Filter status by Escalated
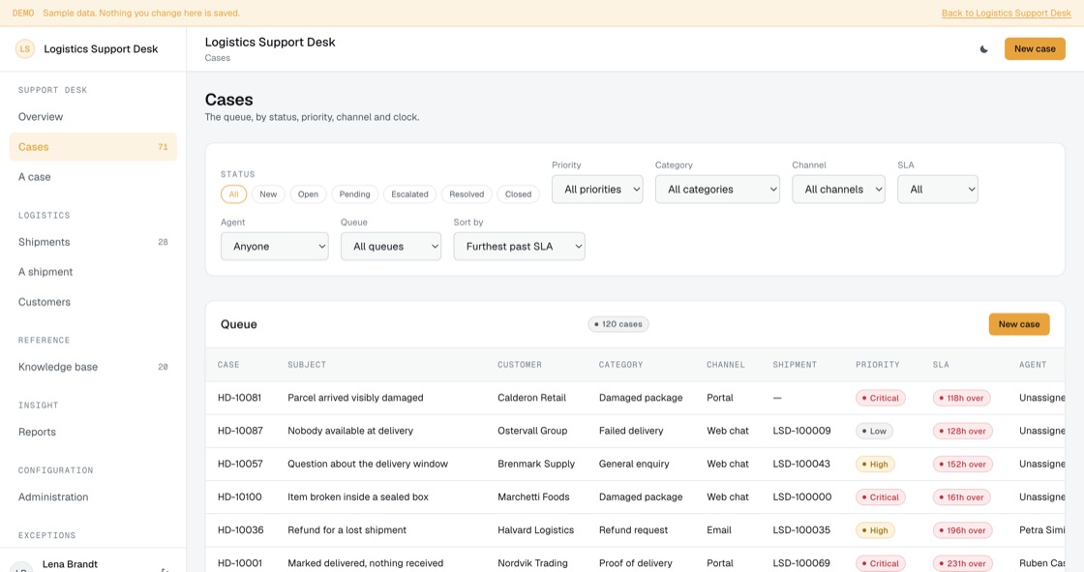Viewport: 1084px width, 572px height. click(410, 195)
